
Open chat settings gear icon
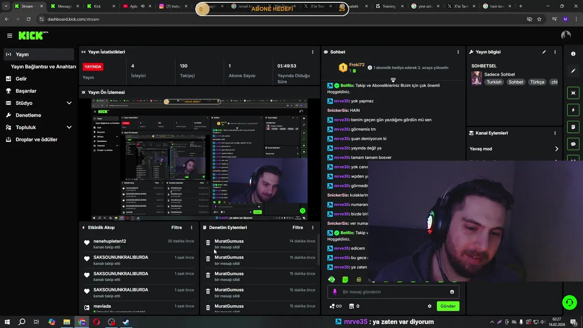click(x=430, y=306)
